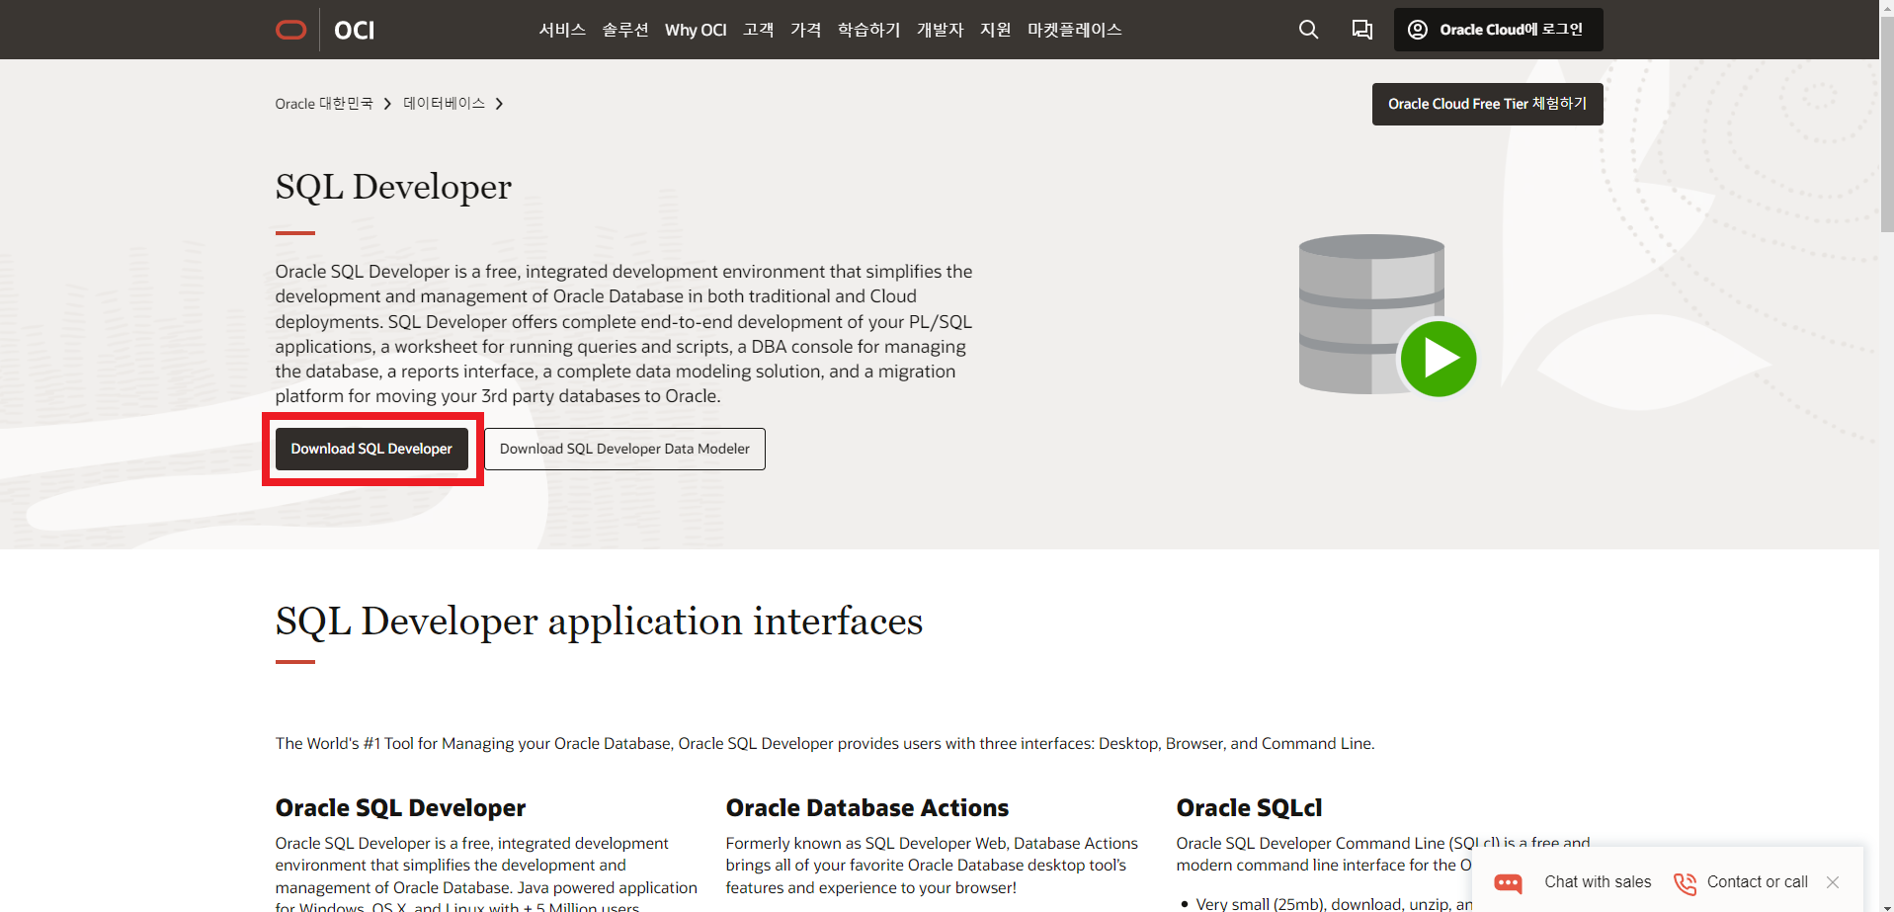Viewport: 1894px width, 912px height.
Task: Go to 데이터베이스 breadcrumb link
Action: point(444,104)
